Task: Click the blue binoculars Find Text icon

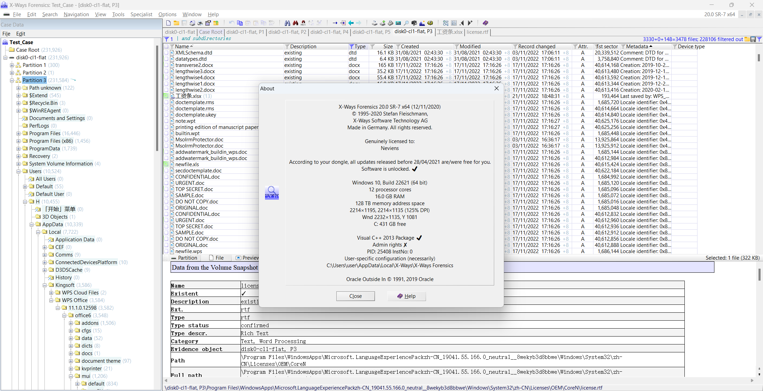Action: 287,23
